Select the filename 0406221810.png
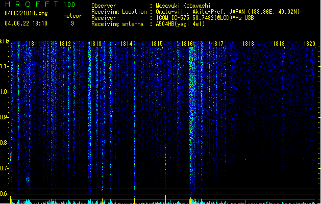321x204 pixels. pyautogui.click(x=26, y=13)
